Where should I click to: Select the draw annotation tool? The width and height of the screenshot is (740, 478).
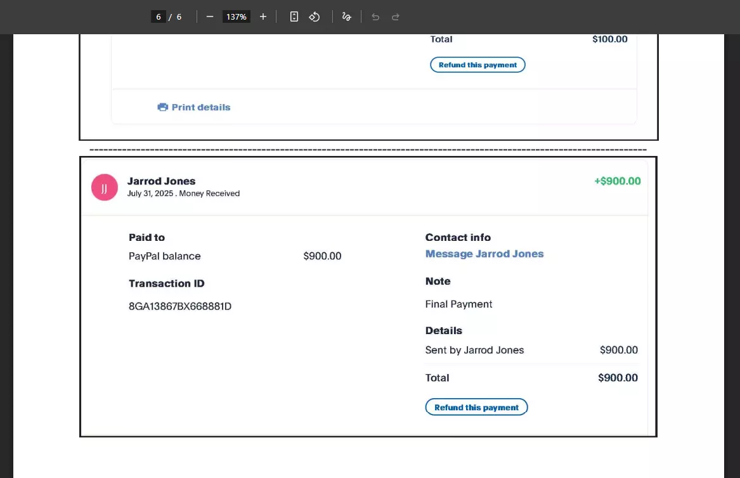click(346, 16)
